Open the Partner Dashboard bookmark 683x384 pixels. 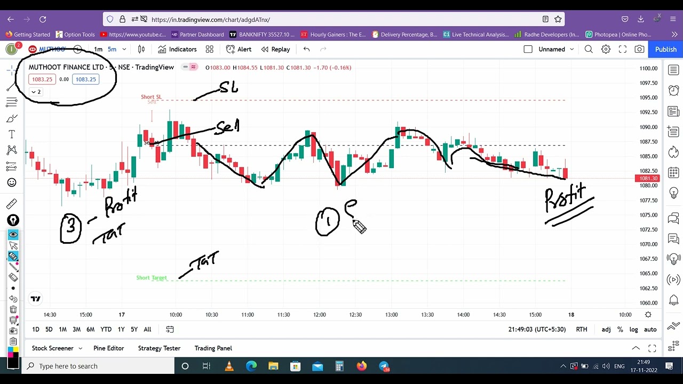(197, 35)
